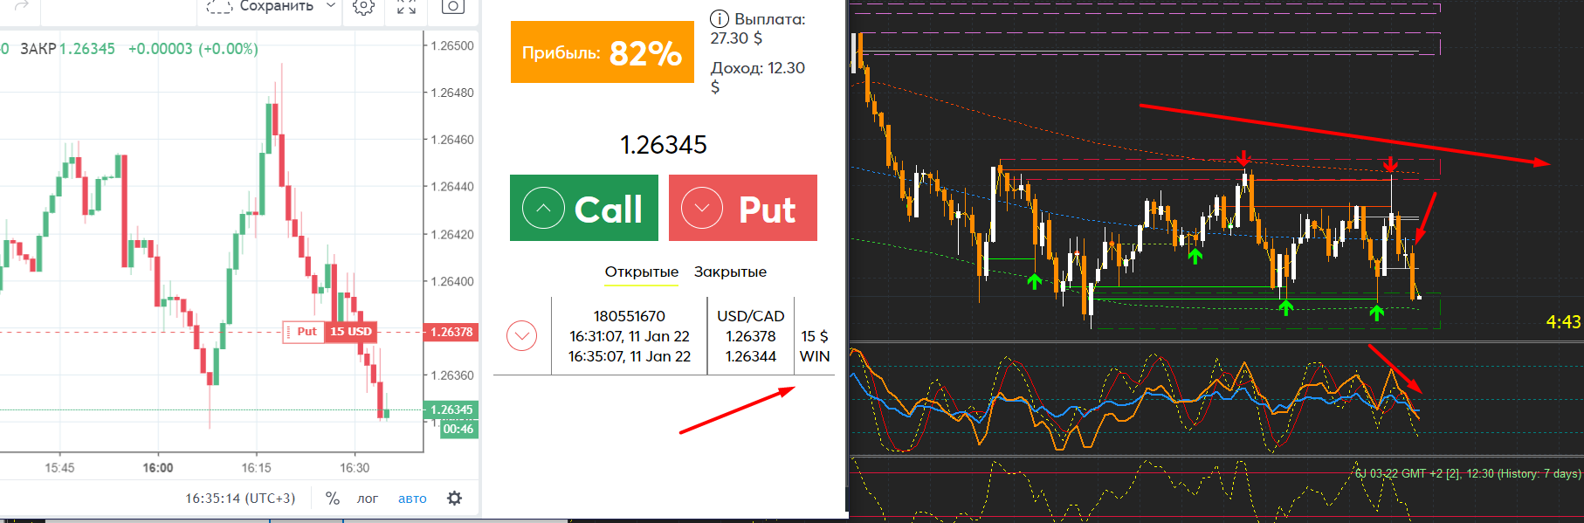Click the Put 15 USD order label on chart
Image resolution: width=1584 pixels, height=523 pixels.
(x=330, y=332)
